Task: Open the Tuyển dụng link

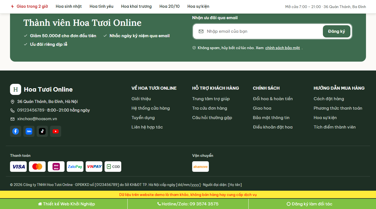Action: (143, 118)
